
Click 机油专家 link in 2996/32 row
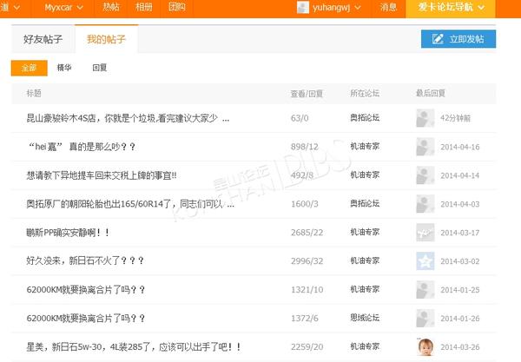tap(365, 260)
